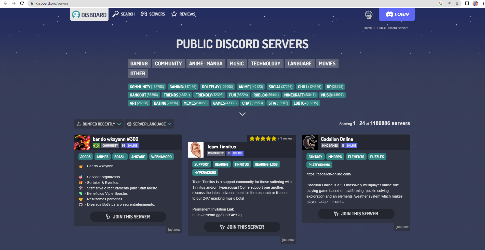Screen dimensions: 485x250
Task: Select the Gaming category tab
Action: [139, 64]
